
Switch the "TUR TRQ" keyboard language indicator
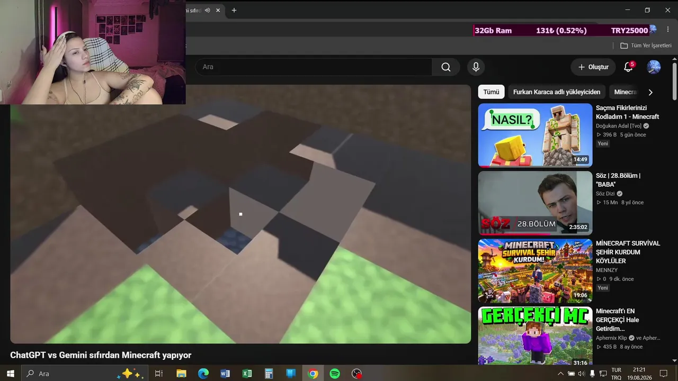coord(617,374)
